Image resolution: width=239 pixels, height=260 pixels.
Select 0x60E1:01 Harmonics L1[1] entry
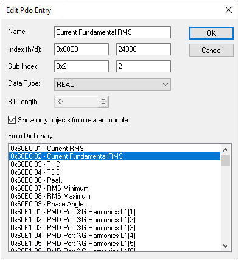(x=114, y=212)
